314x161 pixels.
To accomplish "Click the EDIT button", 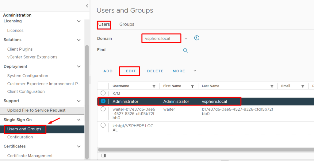I will click(131, 71).
